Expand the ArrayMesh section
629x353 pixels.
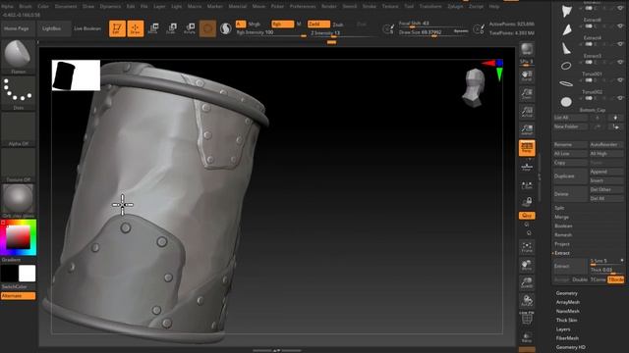(x=568, y=302)
